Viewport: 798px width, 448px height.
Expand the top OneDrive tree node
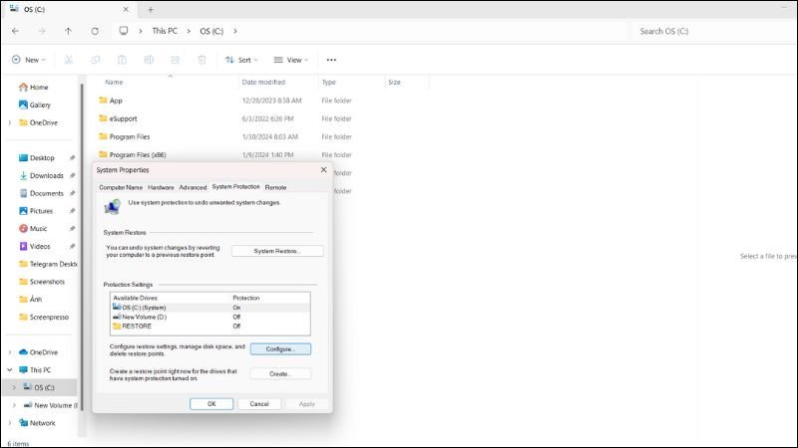(10, 122)
